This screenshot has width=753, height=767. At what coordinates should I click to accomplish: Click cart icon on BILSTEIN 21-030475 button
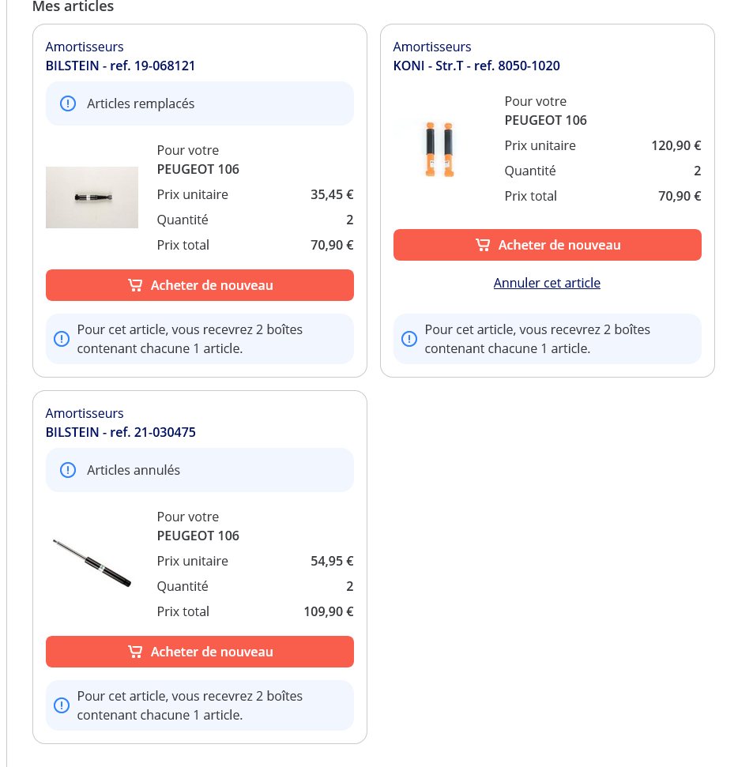tap(135, 652)
